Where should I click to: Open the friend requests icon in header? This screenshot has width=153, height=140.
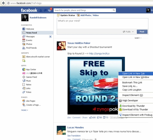[41, 10]
